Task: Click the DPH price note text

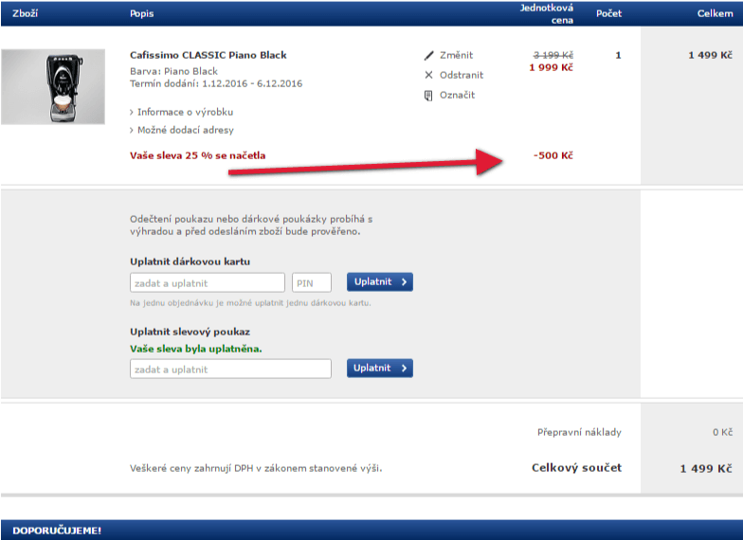Action: point(256,468)
